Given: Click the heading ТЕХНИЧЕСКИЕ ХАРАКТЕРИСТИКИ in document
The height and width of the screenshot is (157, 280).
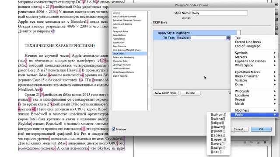Looking at the screenshot, I should [59, 46].
